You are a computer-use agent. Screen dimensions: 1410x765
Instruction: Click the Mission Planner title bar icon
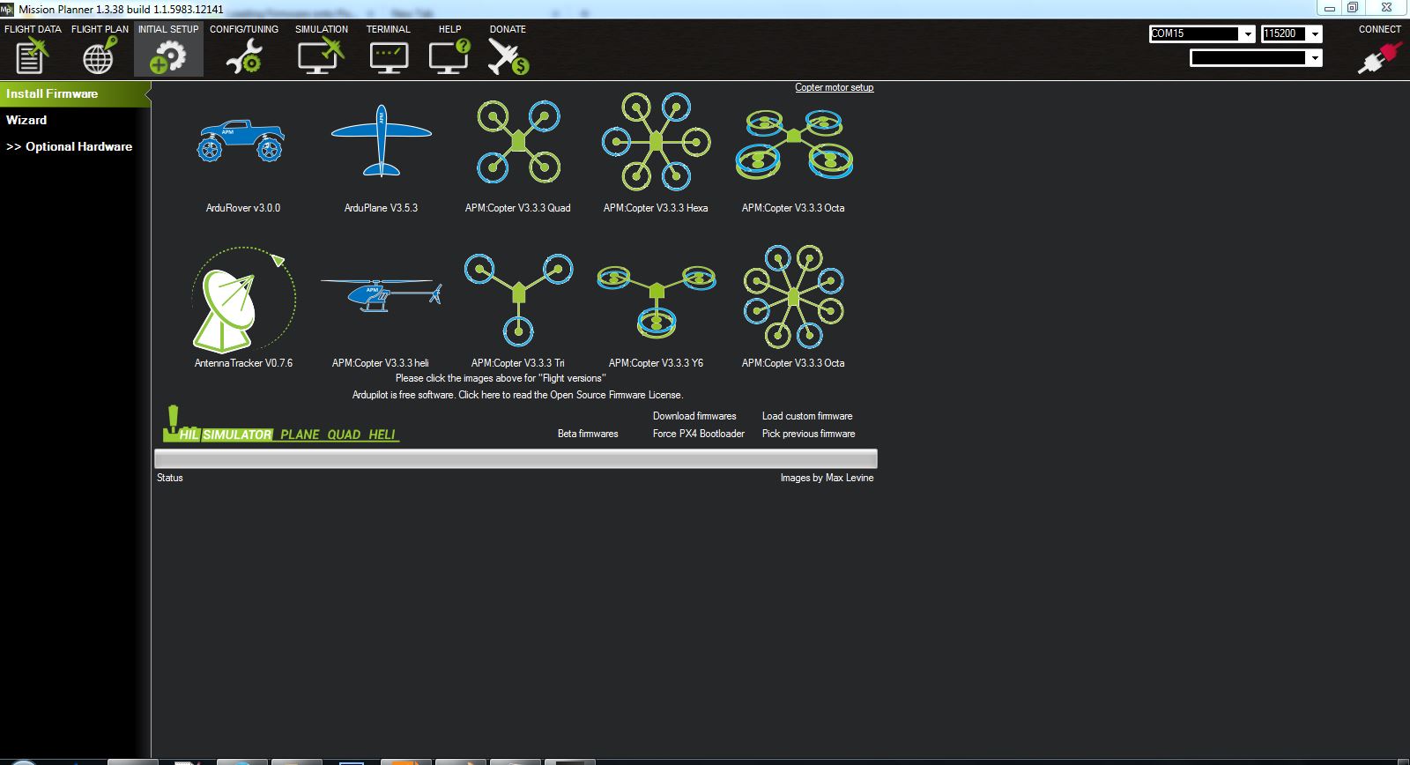click(x=7, y=9)
